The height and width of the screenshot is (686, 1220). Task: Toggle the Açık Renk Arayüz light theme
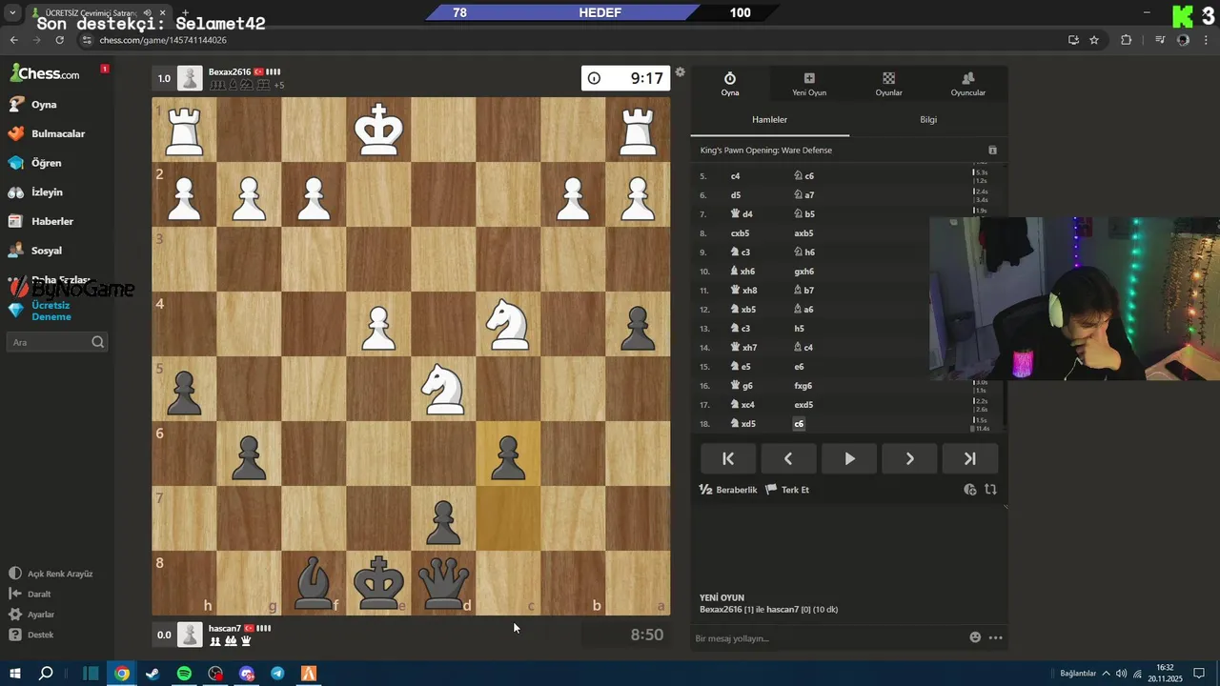tap(51, 574)
